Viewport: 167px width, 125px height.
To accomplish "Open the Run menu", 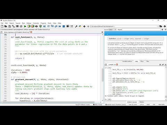I will click(23, 23).
